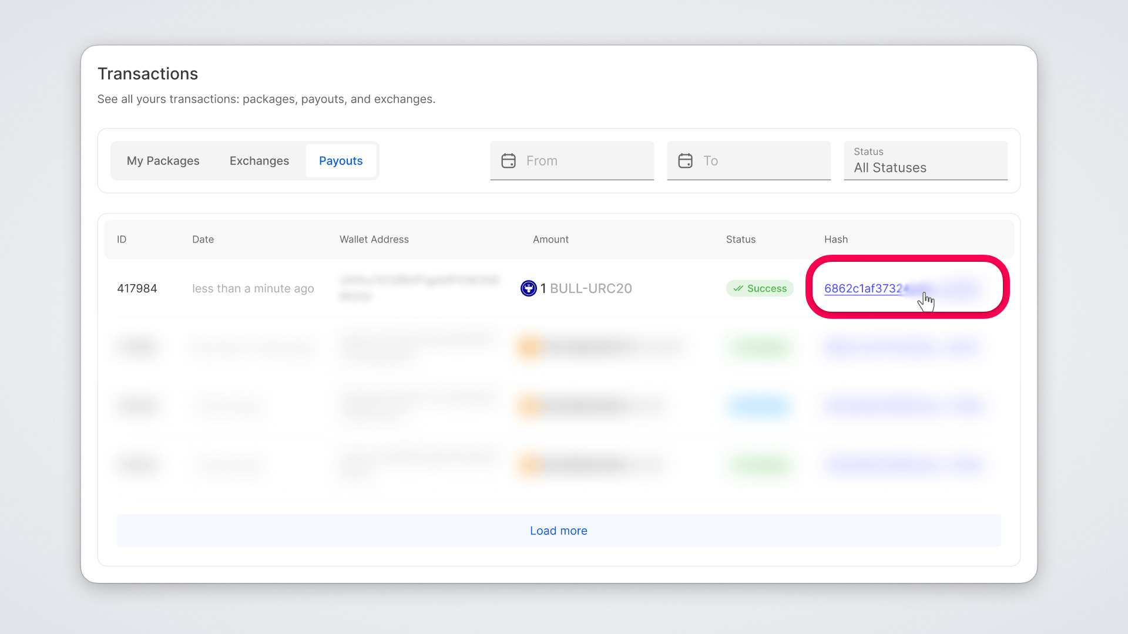Switch to the My Packages tab

click(163, 161)
